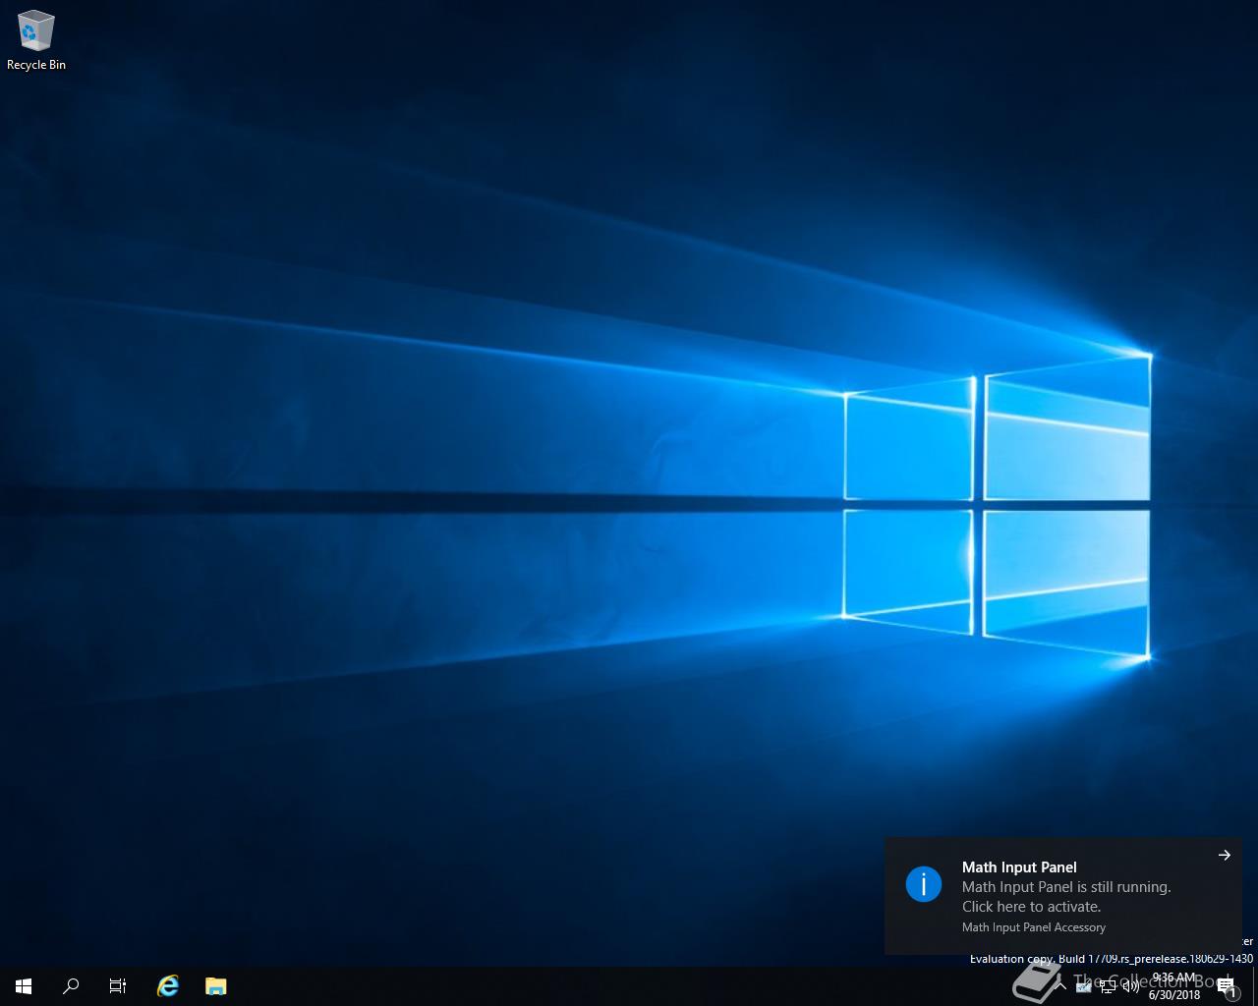Click the Math Input Panel tray icon
This screenshot has width=1258, height=1006.
(1083, 986)
